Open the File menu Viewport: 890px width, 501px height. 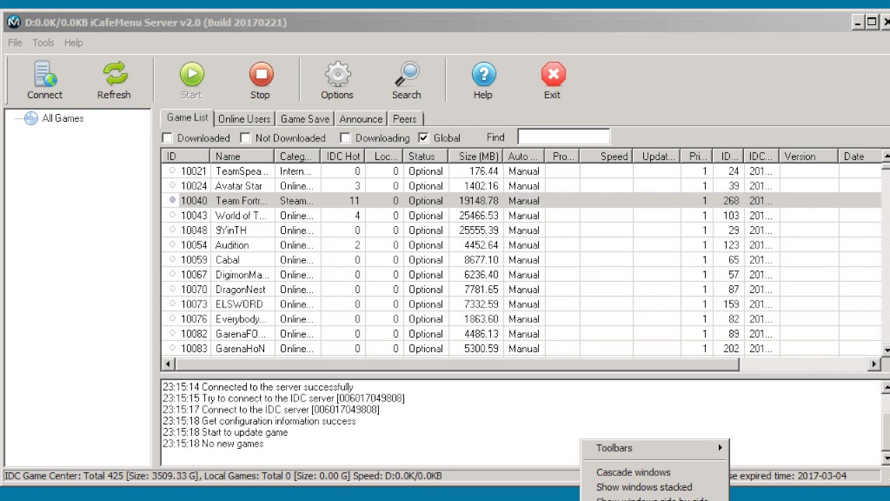coord(15,42)
